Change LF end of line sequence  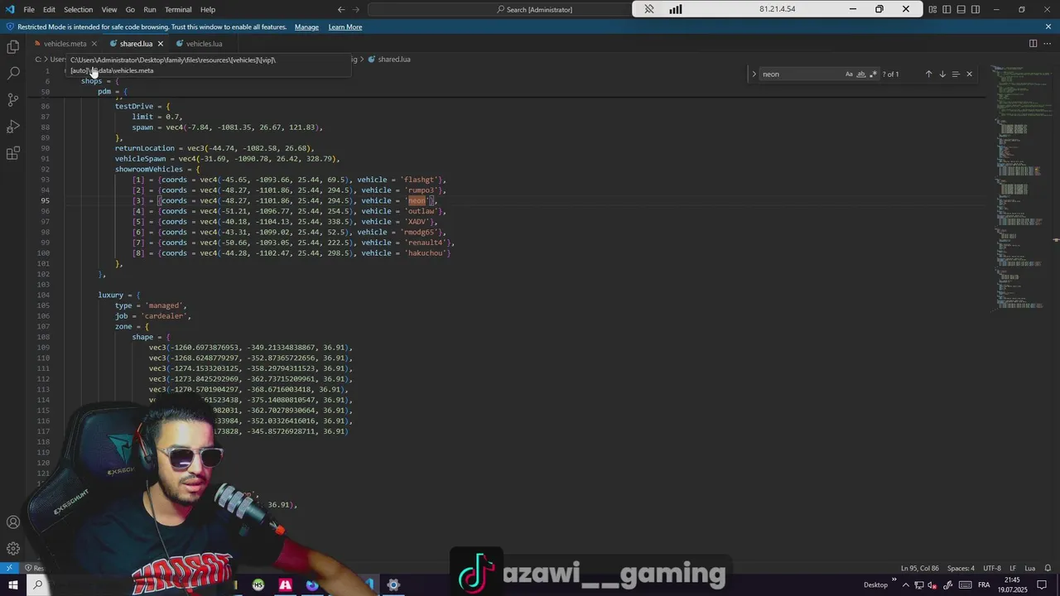[x=1013, y=568]
